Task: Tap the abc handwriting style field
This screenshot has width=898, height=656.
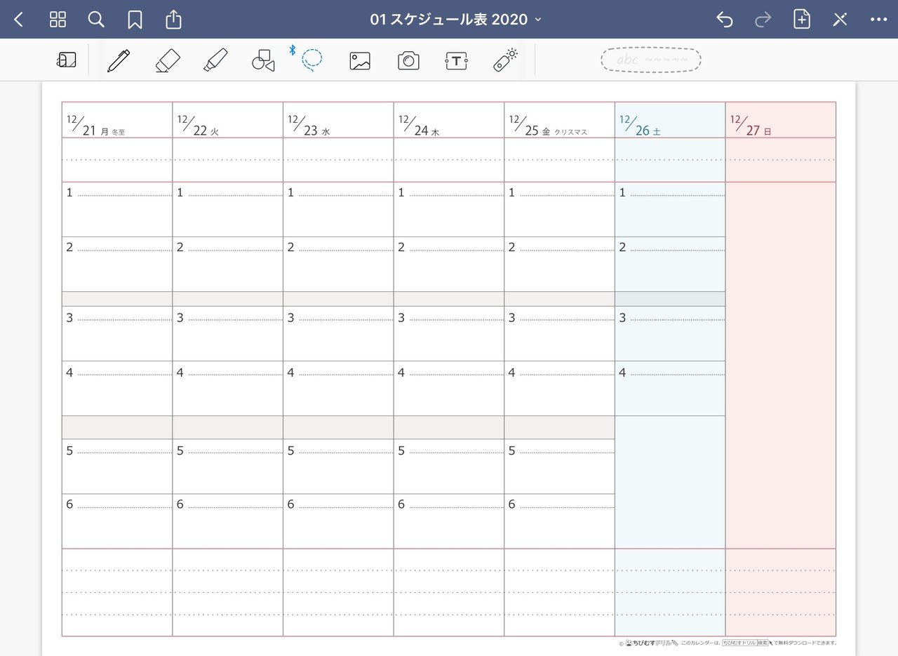Action: [650, 60]
